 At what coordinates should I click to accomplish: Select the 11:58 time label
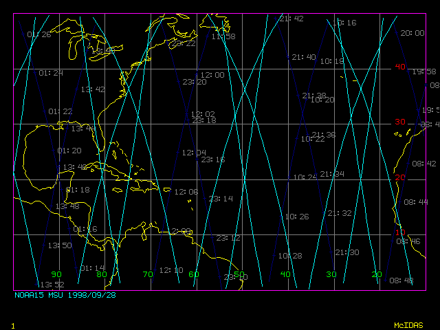click(223, 36)
